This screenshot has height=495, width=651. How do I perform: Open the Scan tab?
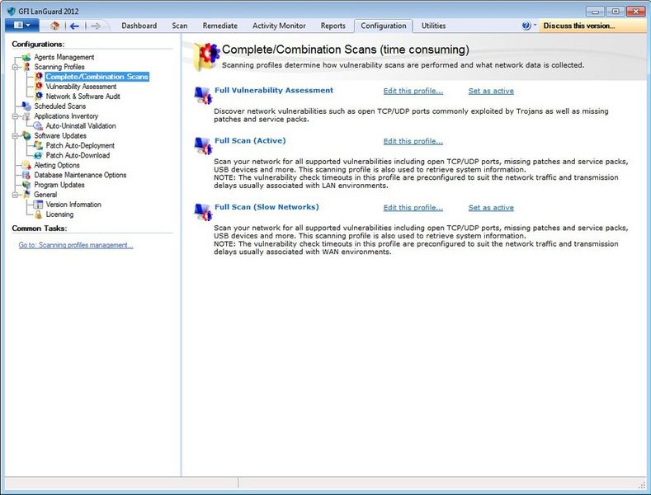point(180,26)
